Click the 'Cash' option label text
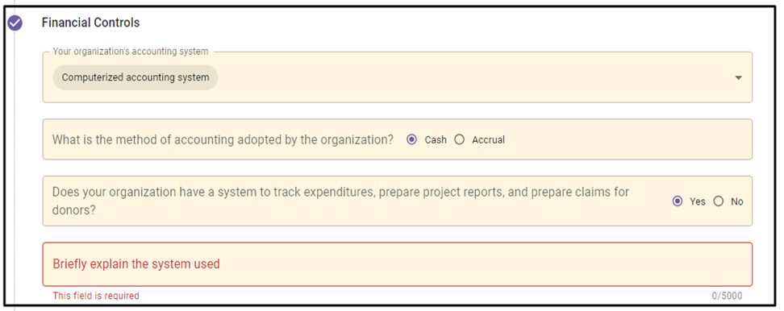The image size is (784, 311). click(x=436, y=140)
